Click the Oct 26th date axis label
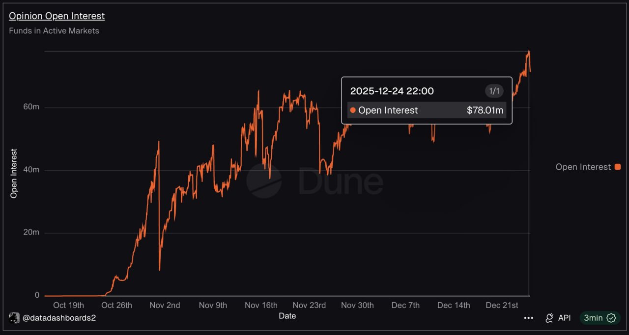629x335 pixels. (x=116, y=305)
